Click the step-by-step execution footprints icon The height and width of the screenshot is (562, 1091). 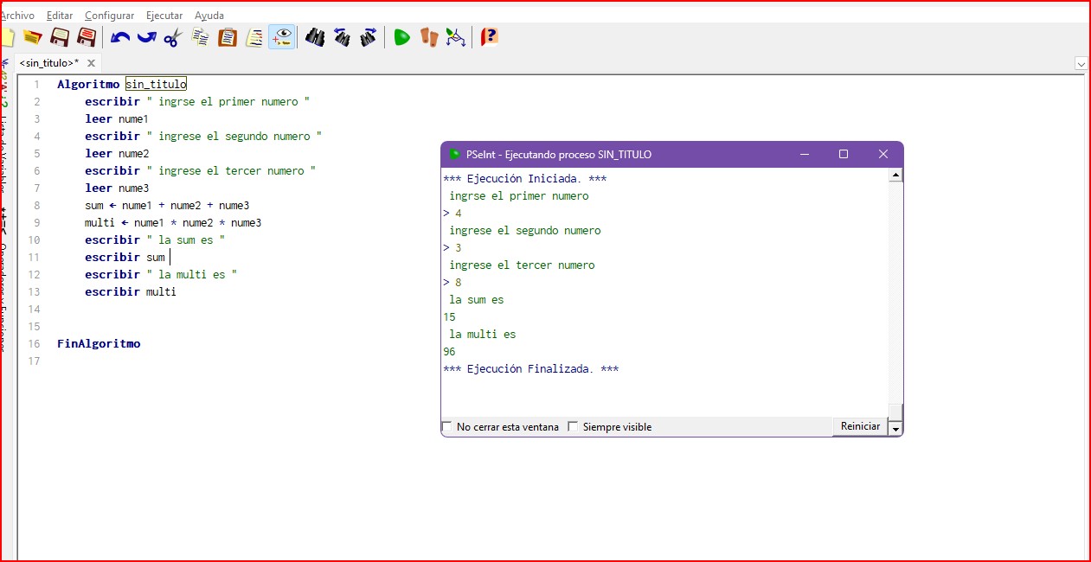(429, 37)
